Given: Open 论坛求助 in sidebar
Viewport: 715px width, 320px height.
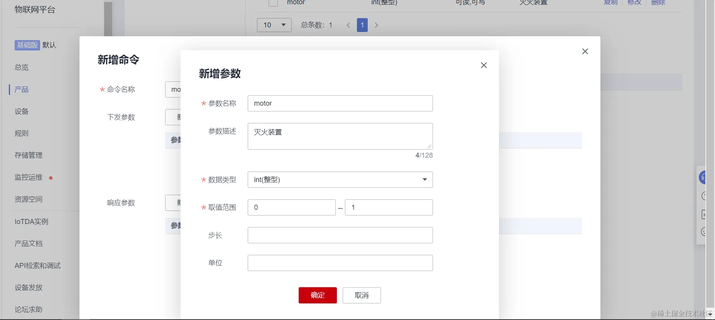Looking at the screenshot, I should 29,310.
